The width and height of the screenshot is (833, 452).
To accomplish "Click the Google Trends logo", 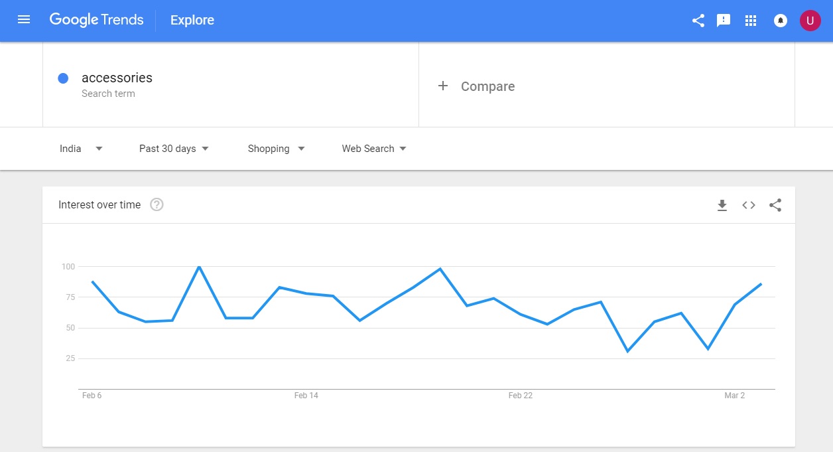I will 96,20.
